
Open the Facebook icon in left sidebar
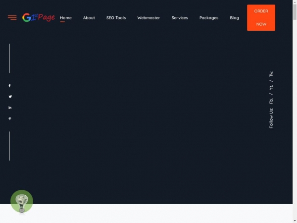tap(9, 86)
